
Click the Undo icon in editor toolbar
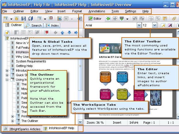click(x=135, y=19)
